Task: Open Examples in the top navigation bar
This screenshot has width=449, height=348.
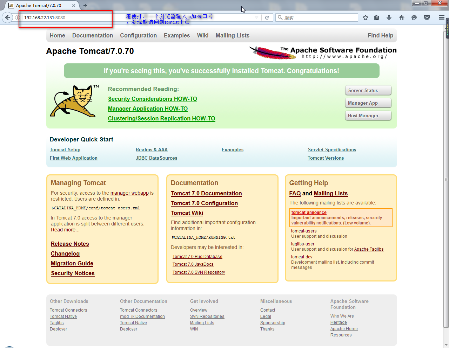Action: tap(177, 36)
